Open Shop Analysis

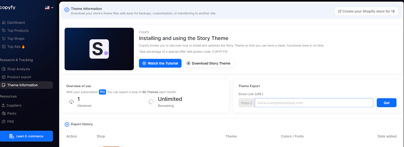tap(19, 69)
